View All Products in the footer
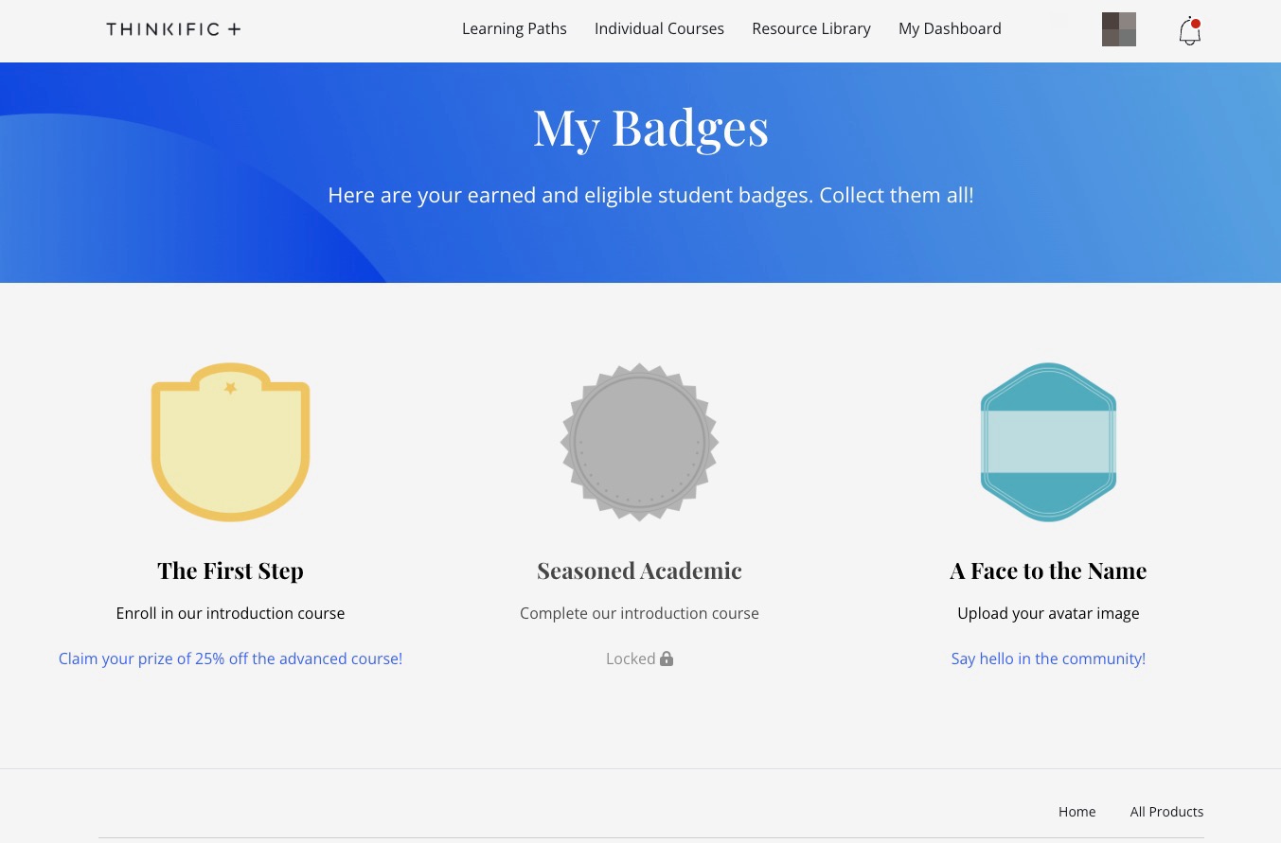The image size is (1281, 843). pos(1166,811)
